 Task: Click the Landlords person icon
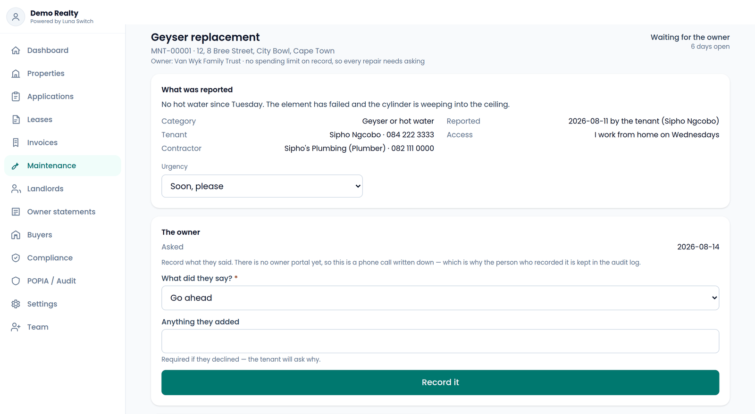16,189
